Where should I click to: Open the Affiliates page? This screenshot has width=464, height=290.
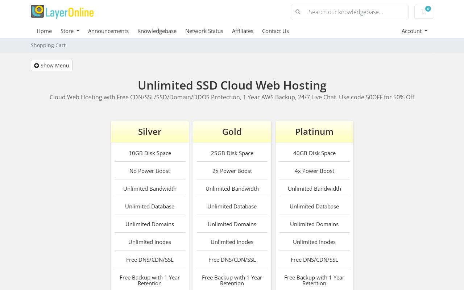pyautogui.click(x=243, y=31)
